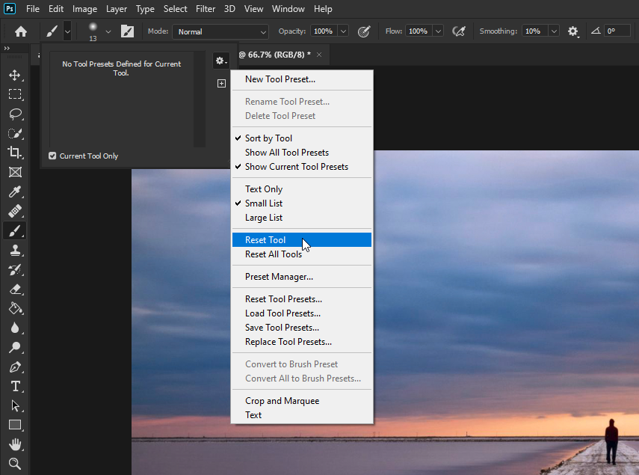Screen dimensions: 639x475
Task: Toggle Sort by Tool option
Action: point(268,138)
